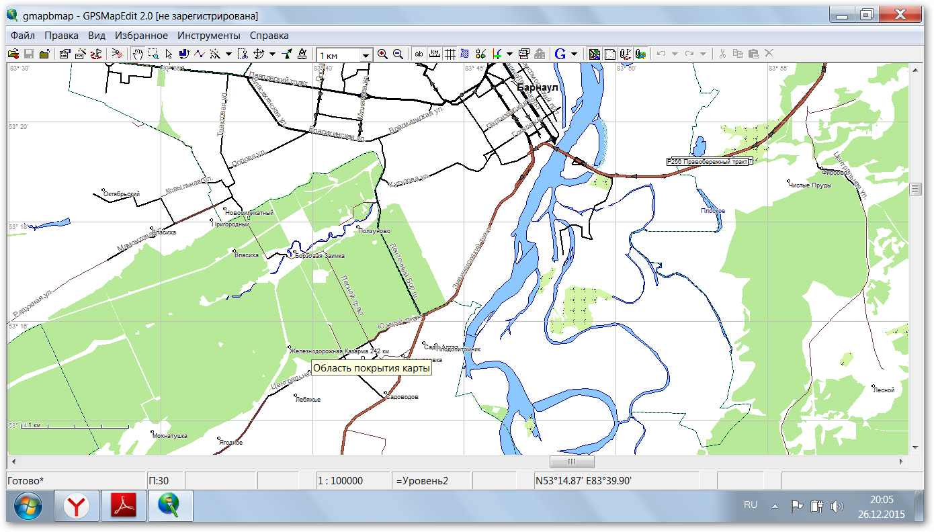The image size is (934, 532).
Task: Toggle the waypoints display button
Action: pyautogui.click(x=625, y=54)
